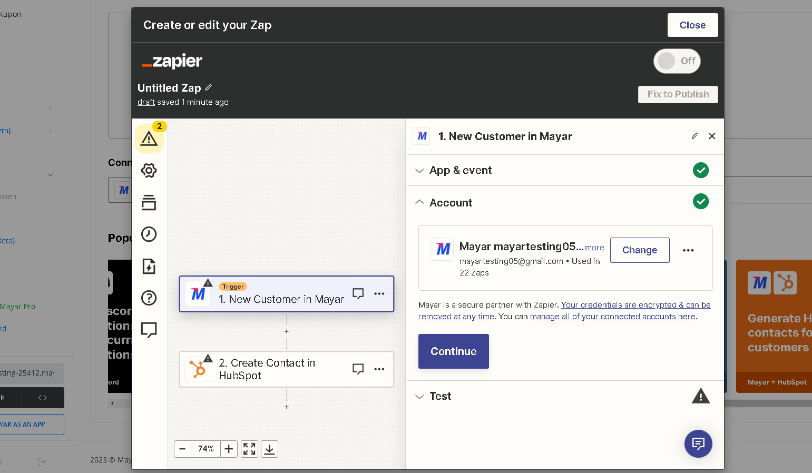Click the scroll-left arrow in background carousel
Image resolution: width=812 pixels, height=473 pixels.
click(x=112, y=403)
